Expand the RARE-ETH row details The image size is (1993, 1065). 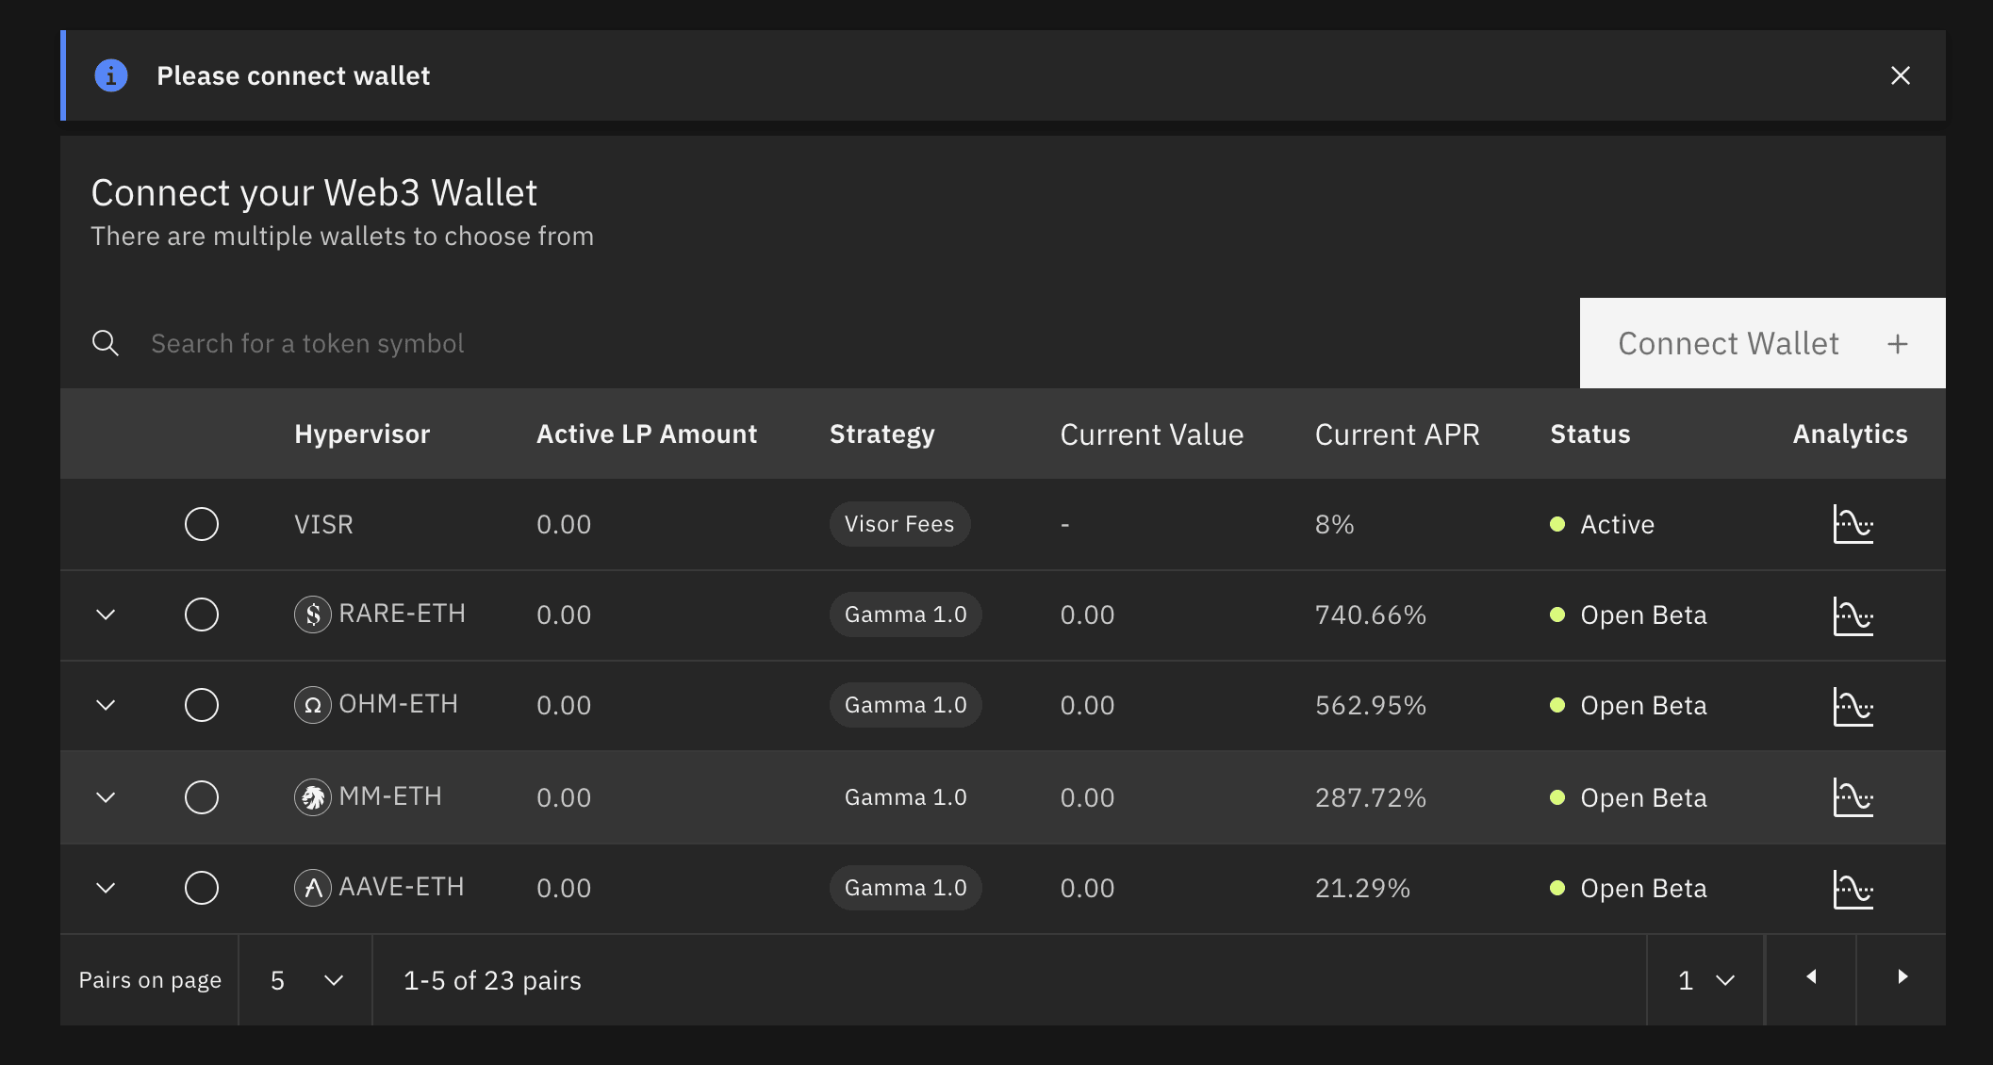(x=106, y=614)
